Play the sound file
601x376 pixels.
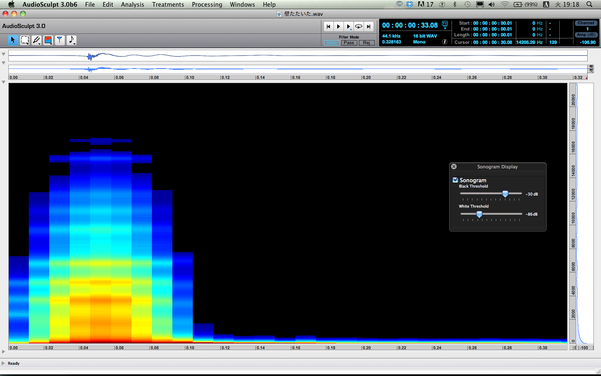click(338, 26)
